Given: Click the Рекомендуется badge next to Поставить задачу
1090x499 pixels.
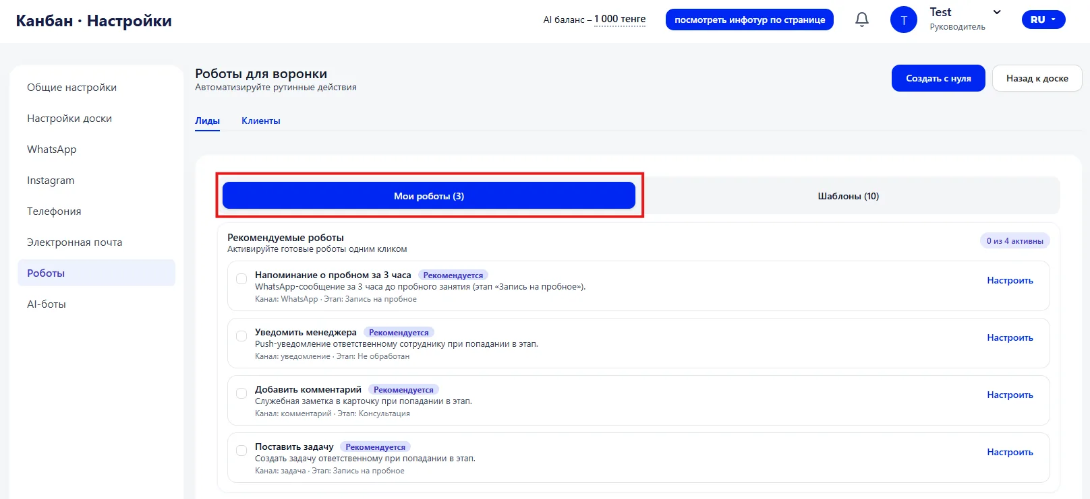Looking at the screenshot, I should coord(375,447).
